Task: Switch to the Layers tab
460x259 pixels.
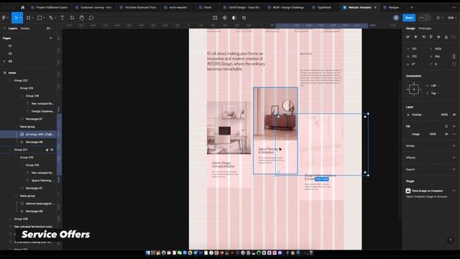Action: [13, 29]
